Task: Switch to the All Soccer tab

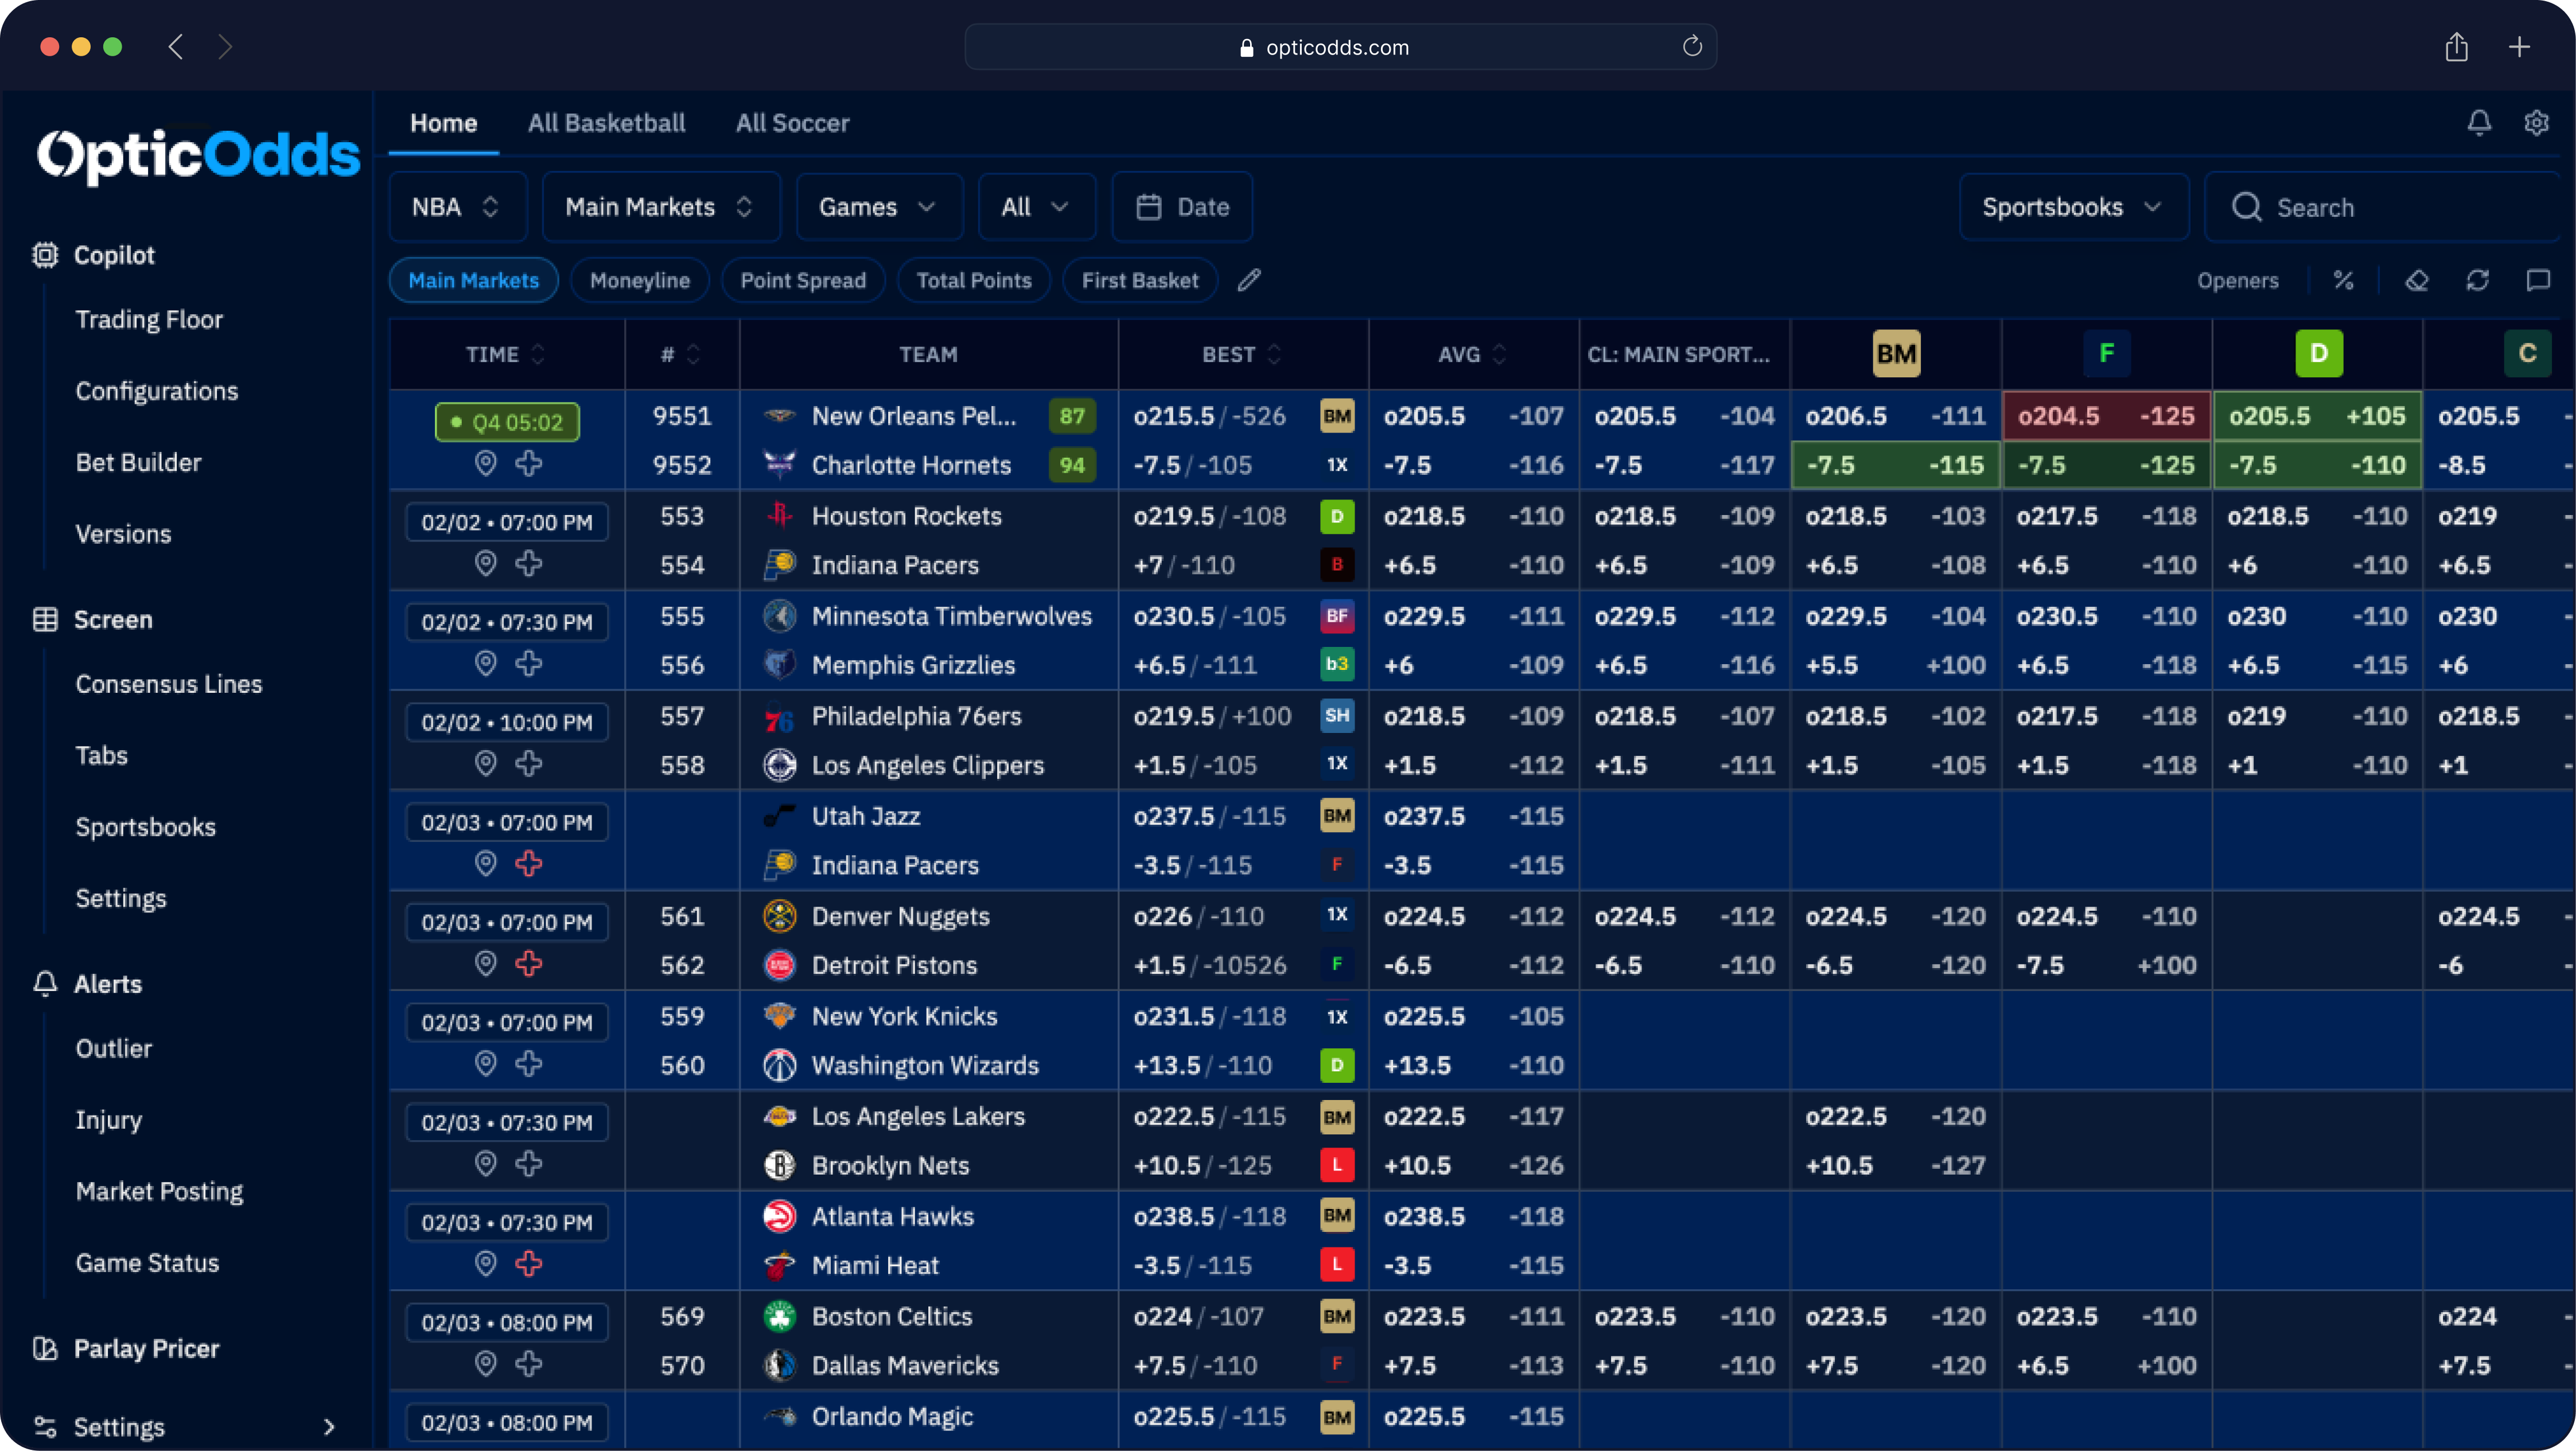Action: point(793,123)
